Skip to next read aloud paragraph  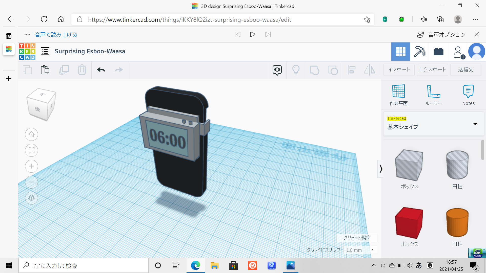tap(268, 34)
